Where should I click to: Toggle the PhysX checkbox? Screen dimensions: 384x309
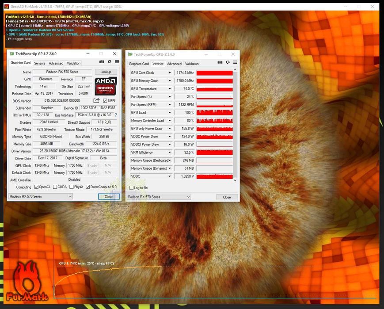[x=72, y=187]
